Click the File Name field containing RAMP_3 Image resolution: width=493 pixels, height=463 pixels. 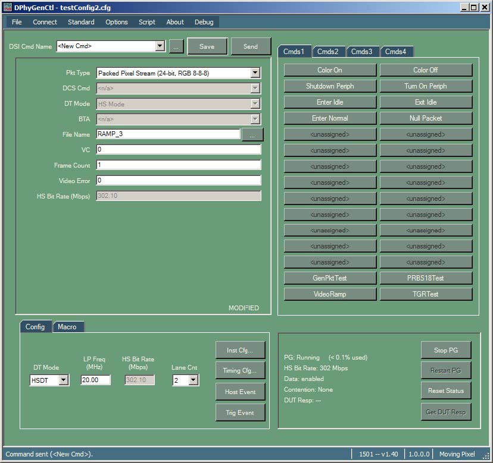click(168, 134)
